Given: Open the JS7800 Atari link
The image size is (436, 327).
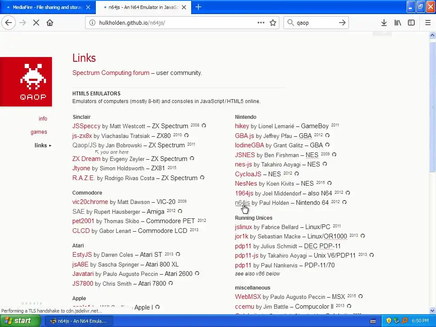Looking at the screenshot, I should tap(83, 284).
